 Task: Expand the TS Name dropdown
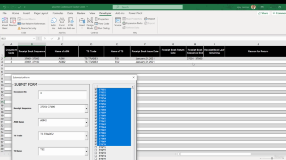click(86, 151)
